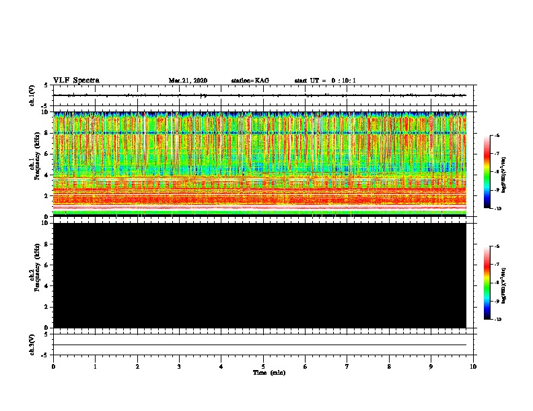533x411 pixels.
Task: Click the "-10" tick on ch.2 colorbar
Action: pyautogui.click(x=497, y=320)
